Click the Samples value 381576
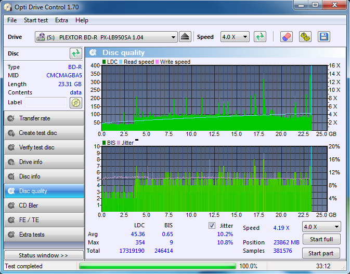Screen dimensions: 350x274 [282, 251]
